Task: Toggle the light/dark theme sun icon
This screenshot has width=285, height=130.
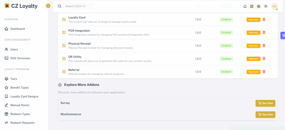Action: point(266,6)
